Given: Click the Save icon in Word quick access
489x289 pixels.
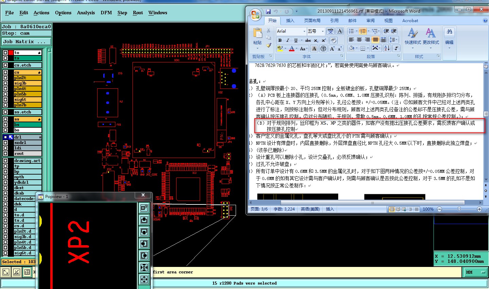Looking at the screenshot, I should 268,11.
